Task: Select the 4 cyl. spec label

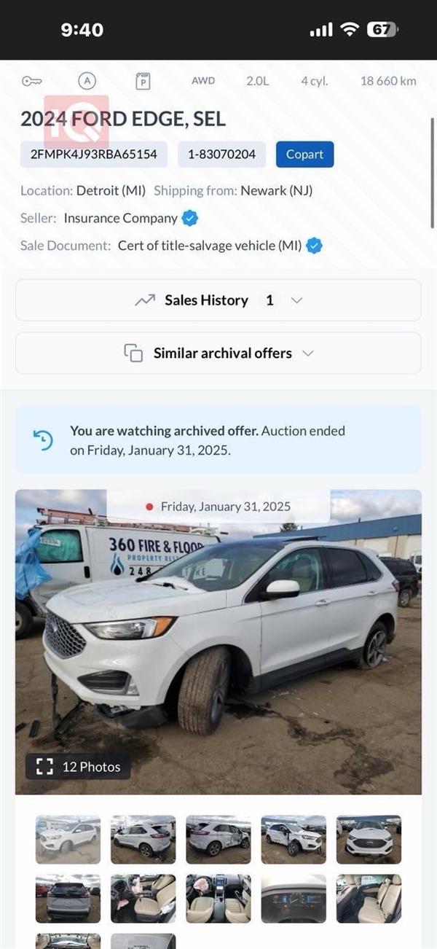Action: 313,81
